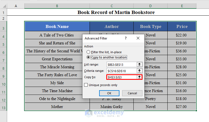Click cell 'Mother' in Book Name column

pyautogui.click(x=57, y=107)
